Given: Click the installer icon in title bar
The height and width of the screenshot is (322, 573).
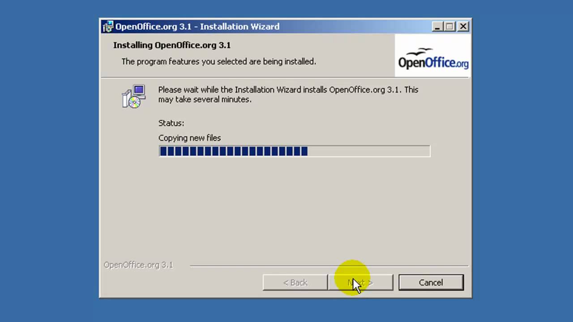Looking at the screenshot, I should point(108,27).
